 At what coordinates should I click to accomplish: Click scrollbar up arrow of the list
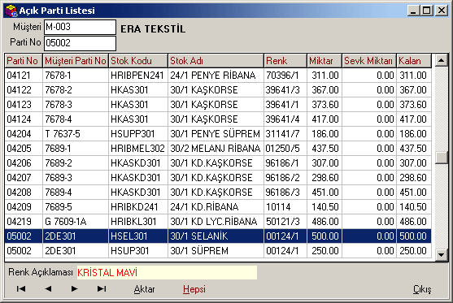[x=441, y=60]
